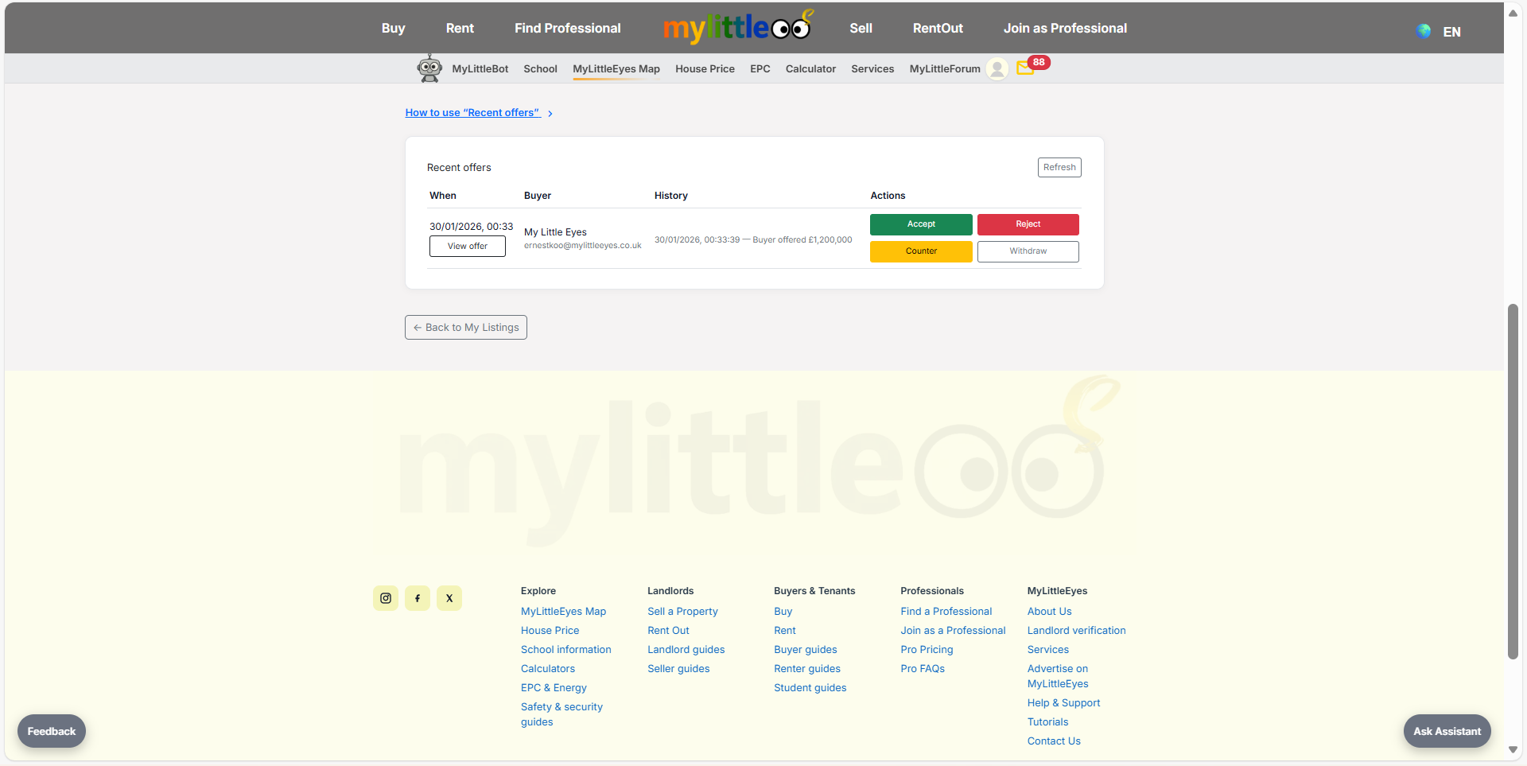1527x766 pixels.
Task: Accept the £1,200,000 offer
Action: coord(921,224)
